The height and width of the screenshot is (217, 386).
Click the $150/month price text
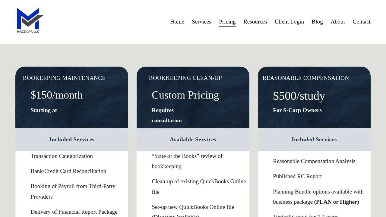pos(57,95)
